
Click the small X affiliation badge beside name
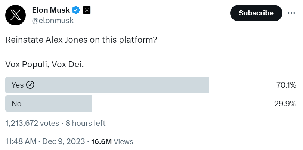click(87, 10)
